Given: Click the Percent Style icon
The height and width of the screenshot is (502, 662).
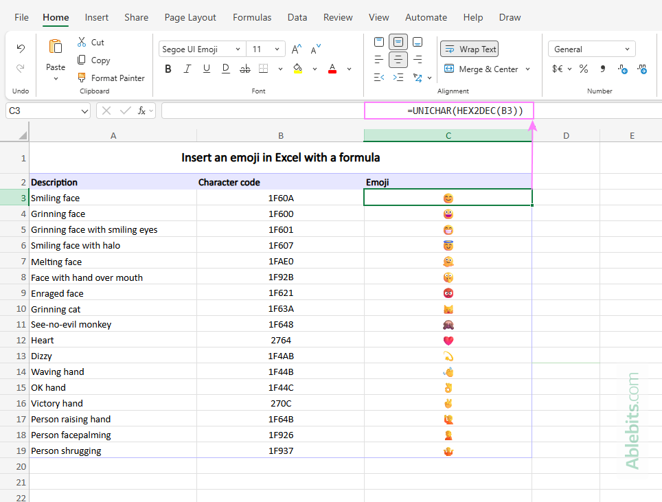Looking at the screenshot, I should pyautogui.click(x=583, y=69).
